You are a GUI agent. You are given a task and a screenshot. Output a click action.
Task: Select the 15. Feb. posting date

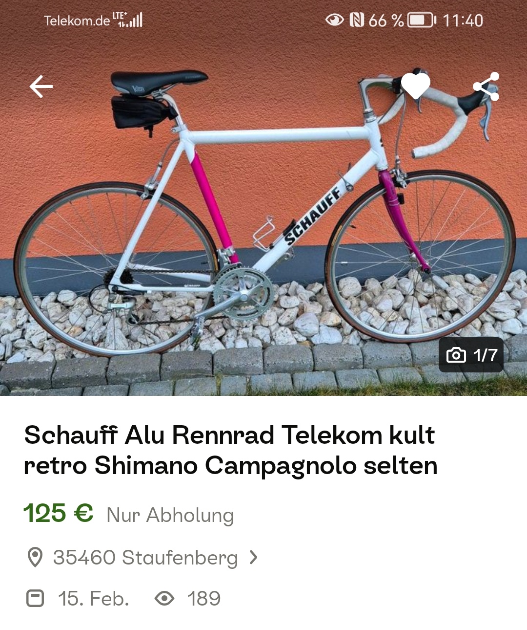click(93, 599)
